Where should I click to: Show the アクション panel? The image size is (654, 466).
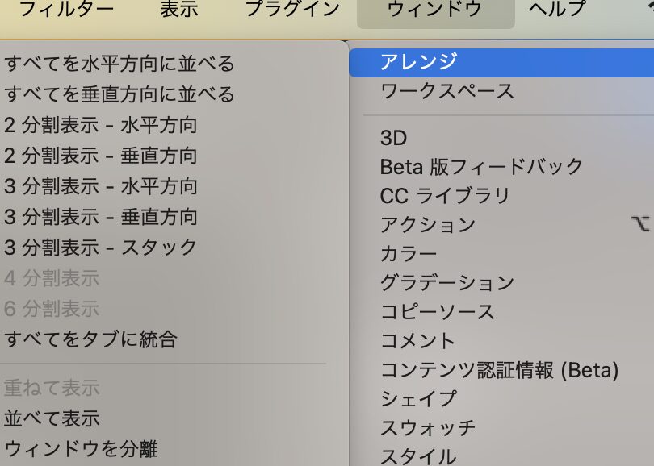428,225
